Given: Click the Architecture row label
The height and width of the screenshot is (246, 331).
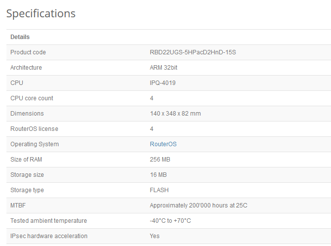Looking at the screenshot, I should (26, 68).
